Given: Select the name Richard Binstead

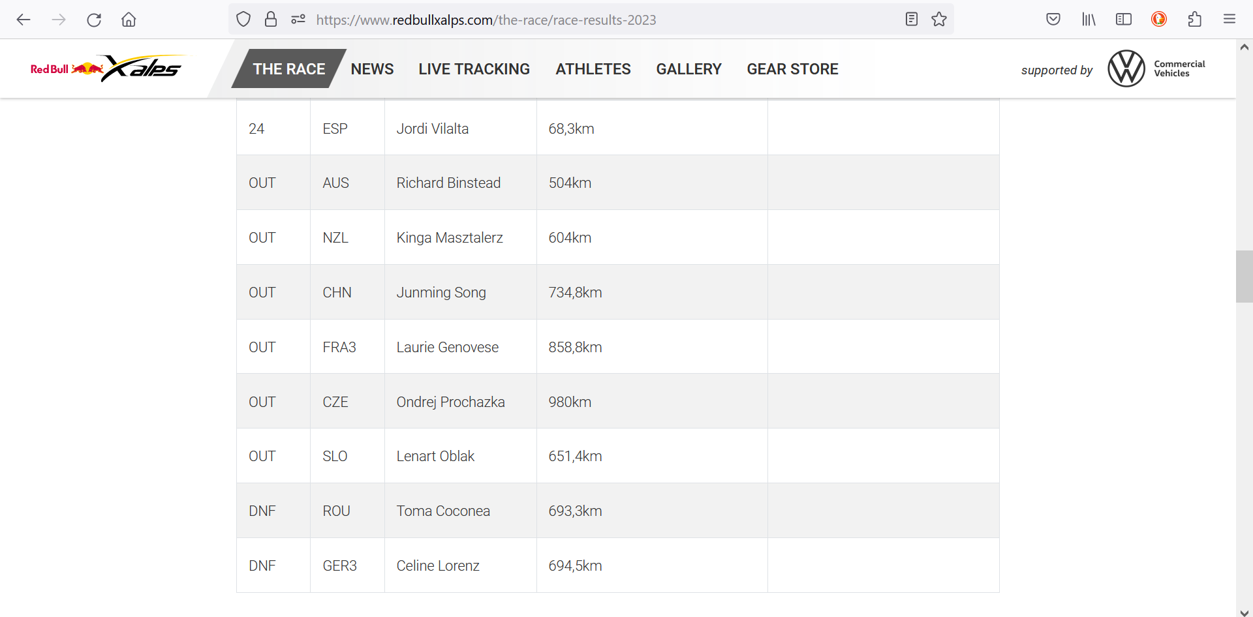Looking at the screenshot, I should click(448, 183).
